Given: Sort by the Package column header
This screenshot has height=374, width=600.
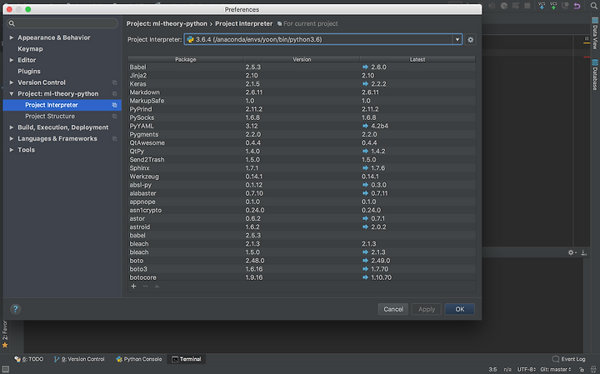Looking at the screenshot, I should [186, 59].
